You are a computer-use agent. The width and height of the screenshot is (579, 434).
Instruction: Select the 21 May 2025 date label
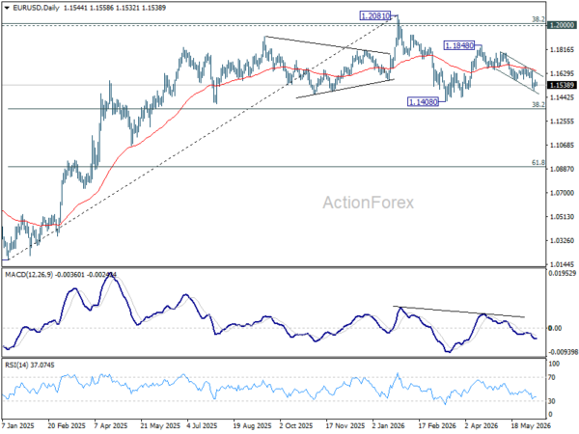coord(160,426)
